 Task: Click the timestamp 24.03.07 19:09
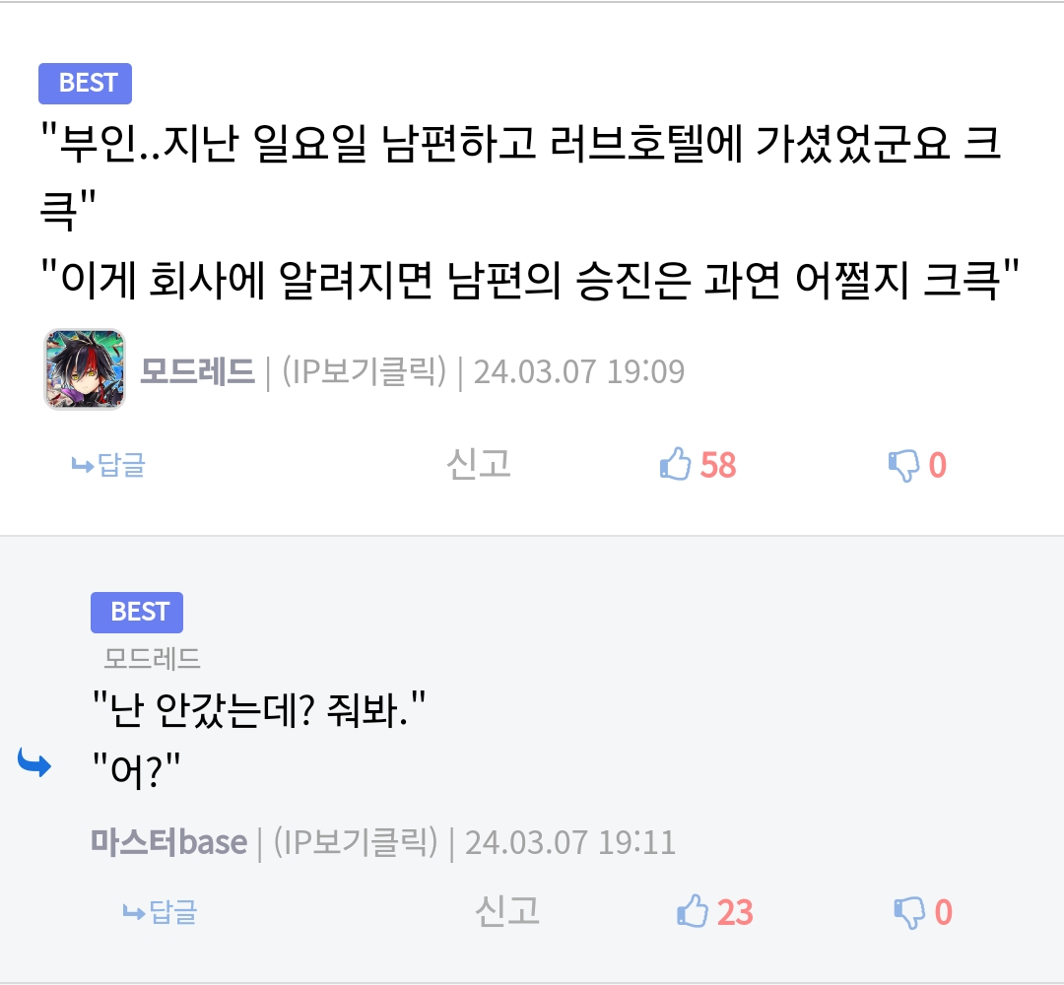point(579,372)
